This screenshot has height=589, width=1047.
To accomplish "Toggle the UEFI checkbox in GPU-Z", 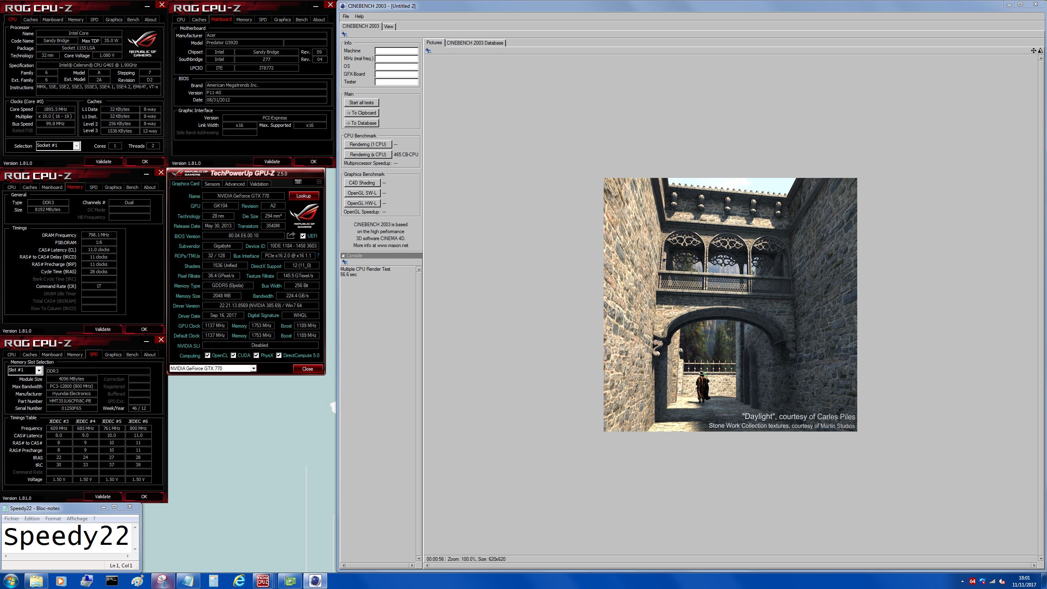I will pyautogui.click(x=303, y=236).
